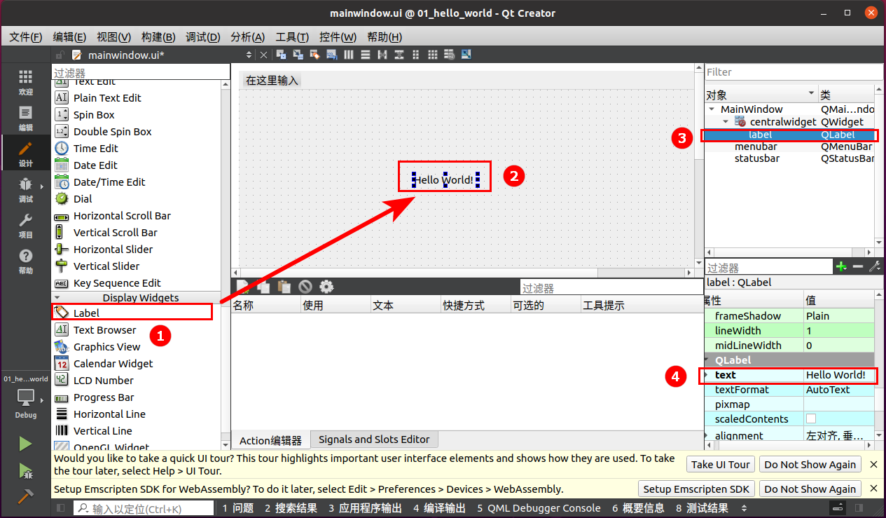Open output panes selector arrows in status bar
The width and height of the screenshot is (886, 518).
(x=744, y=508)
